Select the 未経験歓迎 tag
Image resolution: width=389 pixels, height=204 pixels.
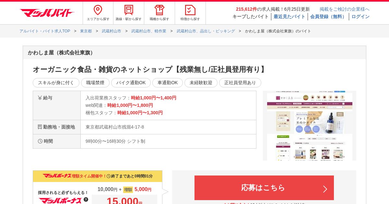coord(201,83)
